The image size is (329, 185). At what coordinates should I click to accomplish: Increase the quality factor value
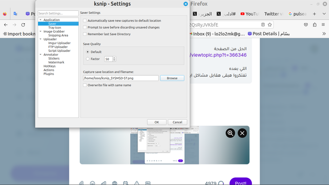click(114, 58)
